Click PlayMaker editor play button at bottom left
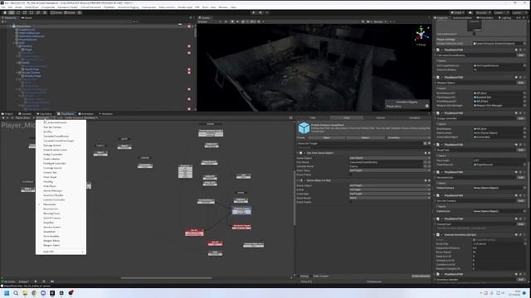This screenshot has width=531, height=298. tap(36, 281)
